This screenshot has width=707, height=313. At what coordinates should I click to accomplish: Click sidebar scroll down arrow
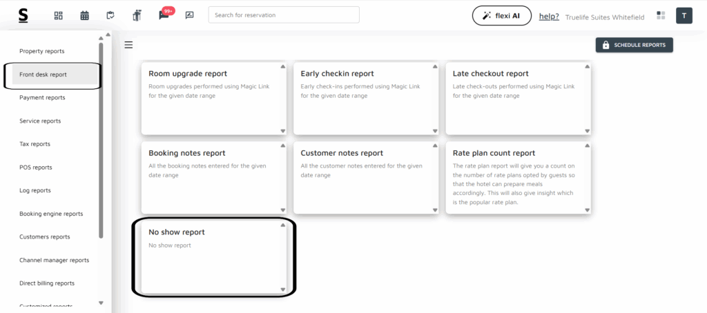click(x=101, y=303)
